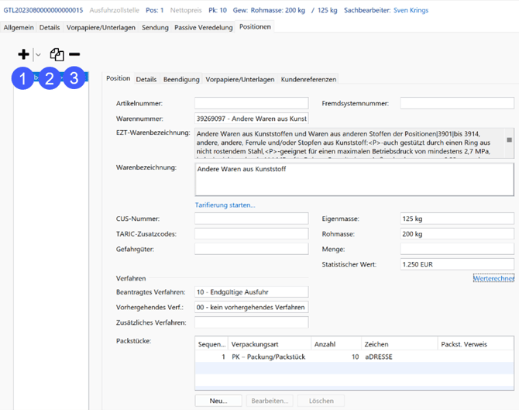
Task: Click Pk: 10 in header
Action: (x=218, y=10)
